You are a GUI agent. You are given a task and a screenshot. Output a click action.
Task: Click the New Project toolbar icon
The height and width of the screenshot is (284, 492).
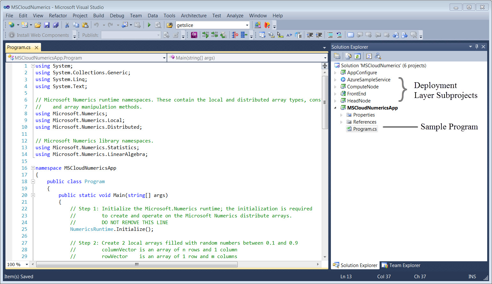coord(12,25)
